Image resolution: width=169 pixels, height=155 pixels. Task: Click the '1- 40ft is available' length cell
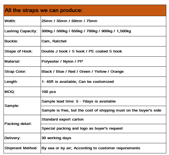(103, 82)
